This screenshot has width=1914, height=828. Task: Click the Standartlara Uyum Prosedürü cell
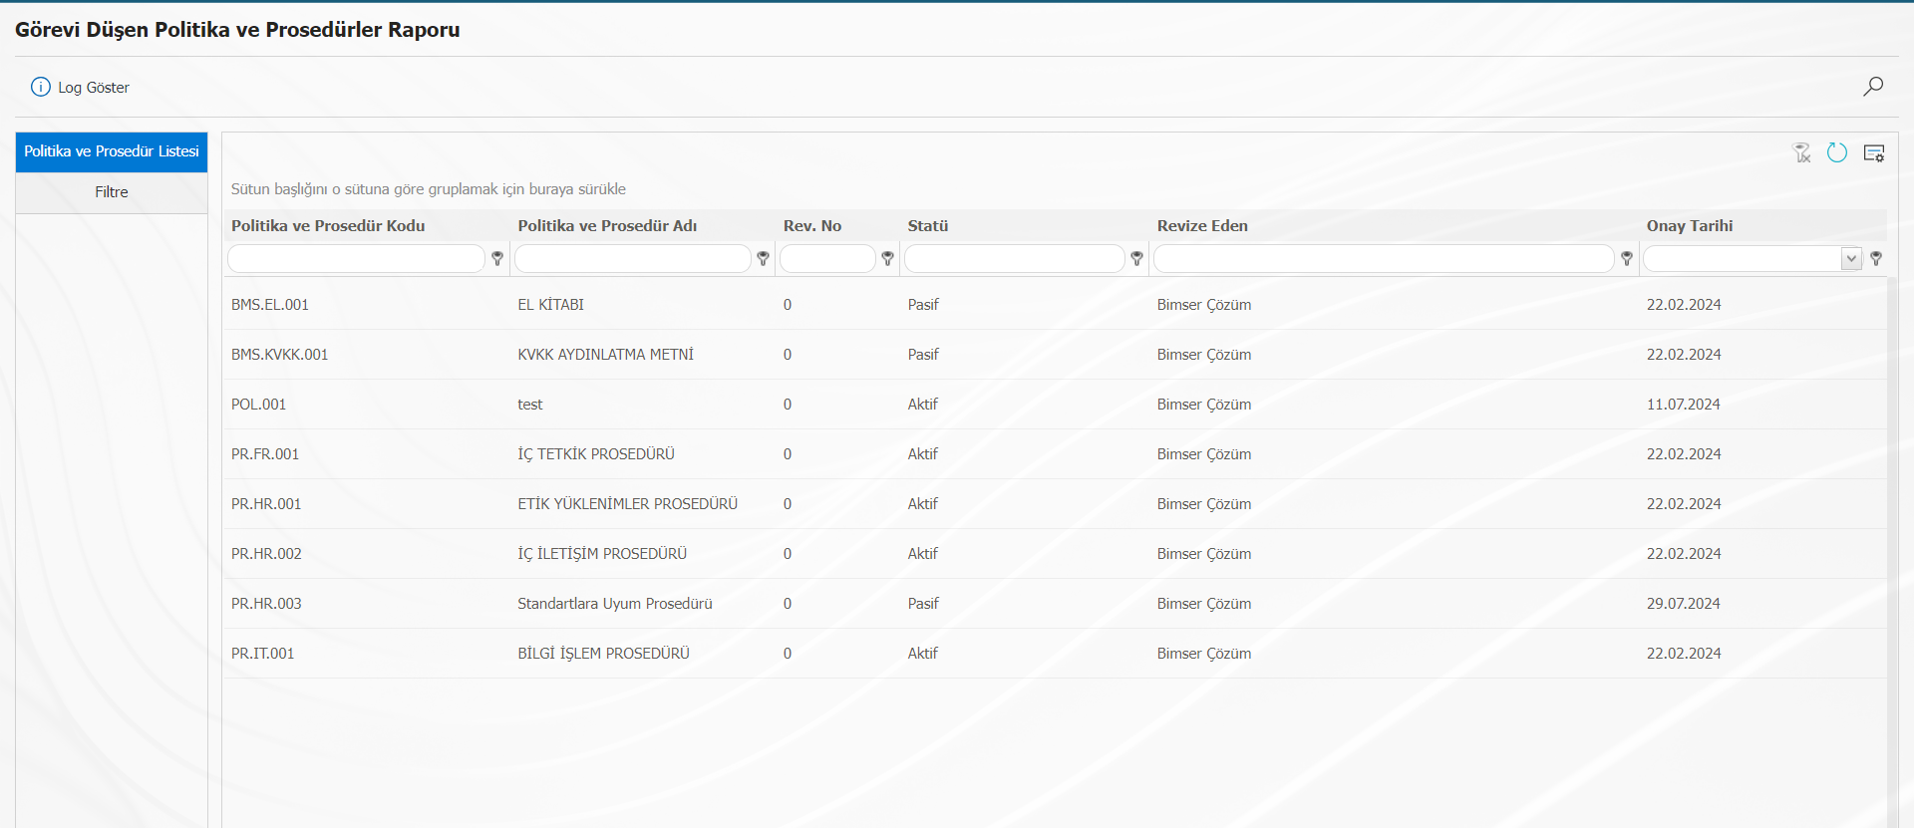615,604
